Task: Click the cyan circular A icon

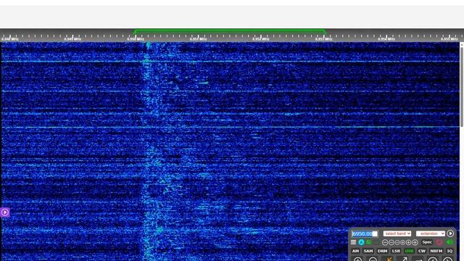Action: click(x=361, y=242)
